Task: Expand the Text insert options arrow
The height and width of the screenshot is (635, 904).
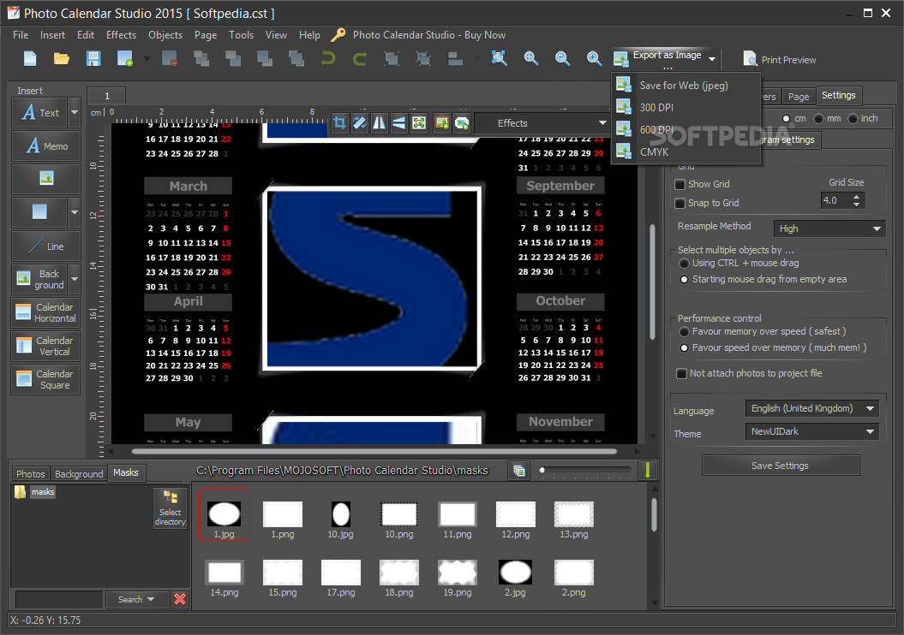Action: click(x=75, y=112)
